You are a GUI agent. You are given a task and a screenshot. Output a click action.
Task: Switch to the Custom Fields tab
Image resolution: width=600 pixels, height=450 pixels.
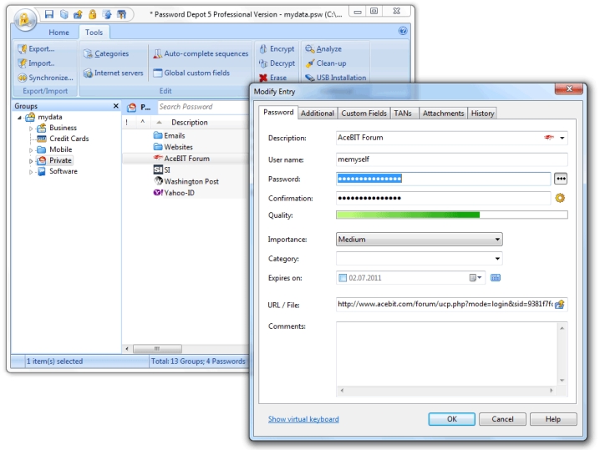pos(364,113)
